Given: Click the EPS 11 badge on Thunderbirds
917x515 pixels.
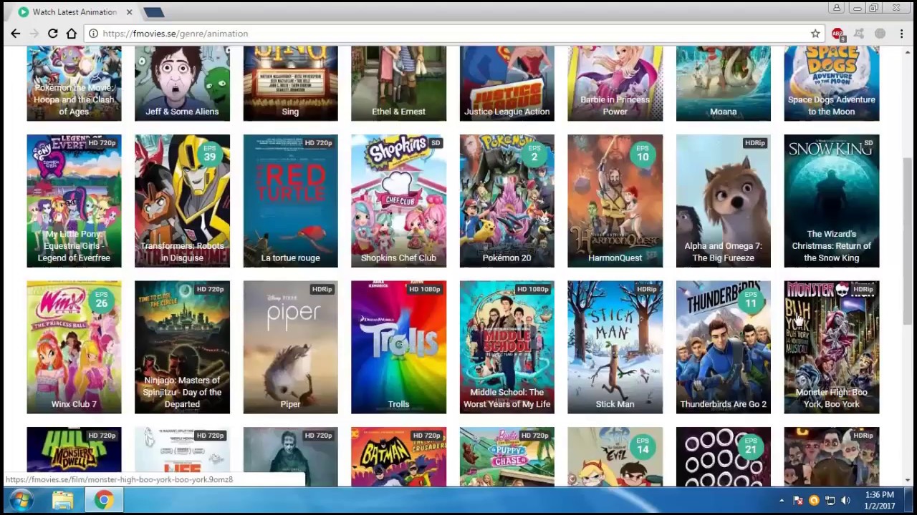Looking at the screenshot, I should (750, 299).
